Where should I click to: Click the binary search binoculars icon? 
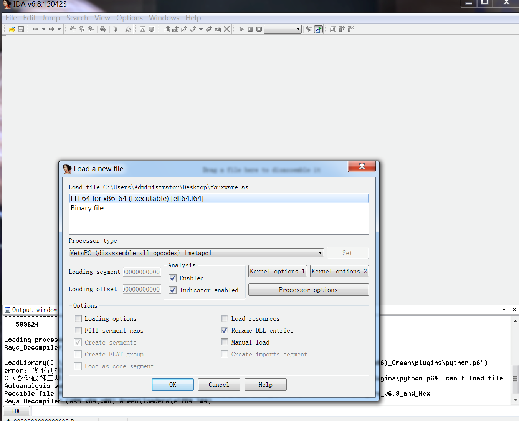(x=91, y=29)
